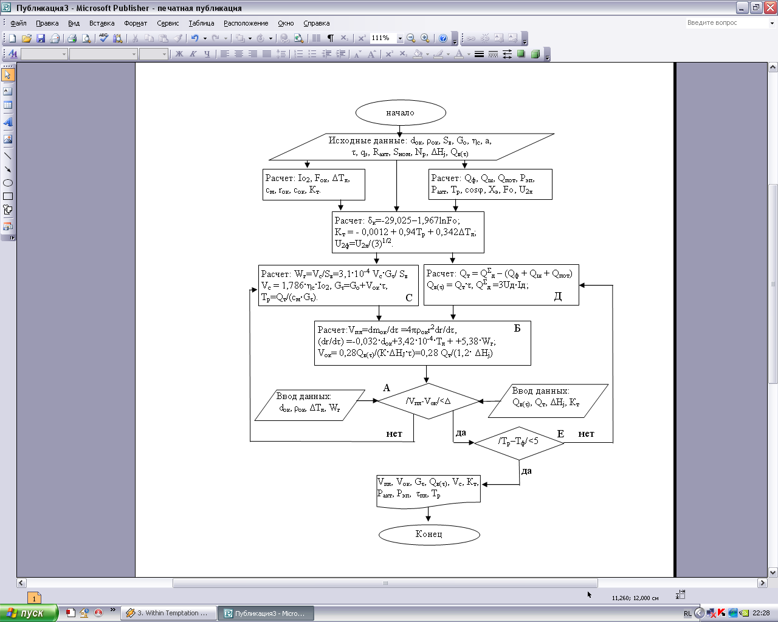This screenshot has width=778, height=622.
Task: Open the Файл menu
Action: [x=18, y=23]
